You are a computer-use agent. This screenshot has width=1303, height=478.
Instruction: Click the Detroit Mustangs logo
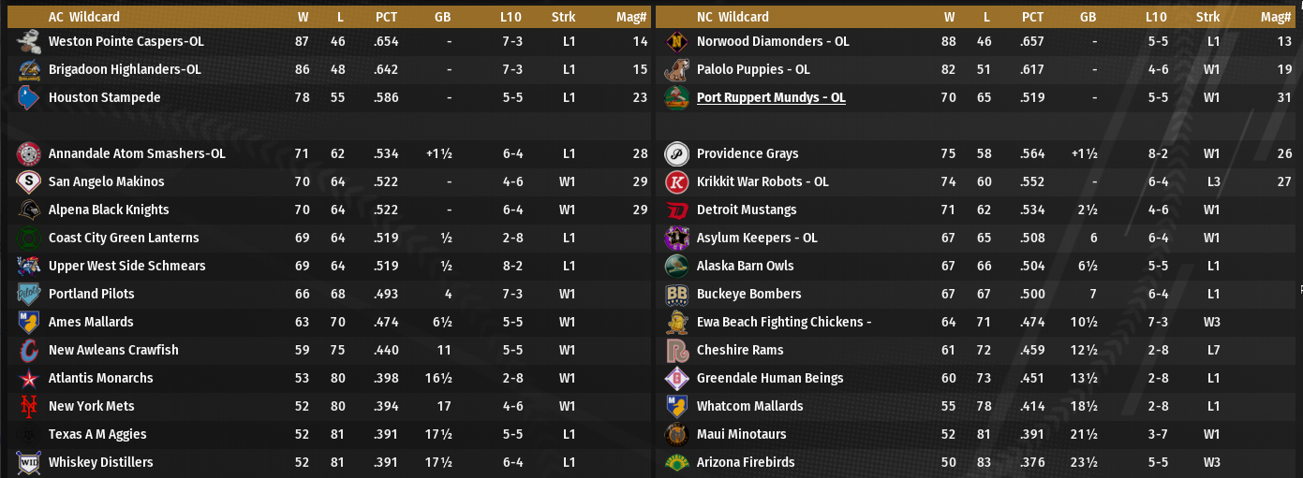coord(676,210)
